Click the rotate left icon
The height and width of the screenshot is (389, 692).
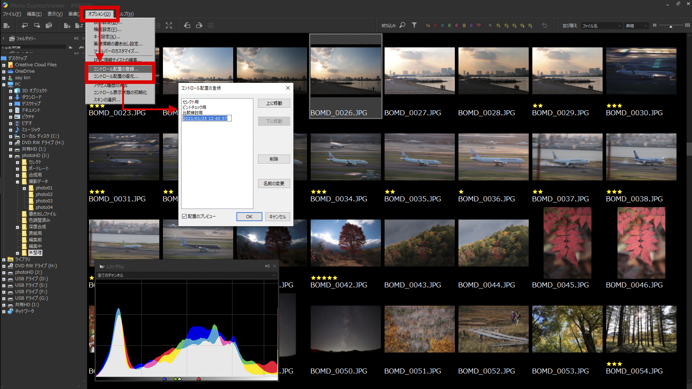coord(187,26)
